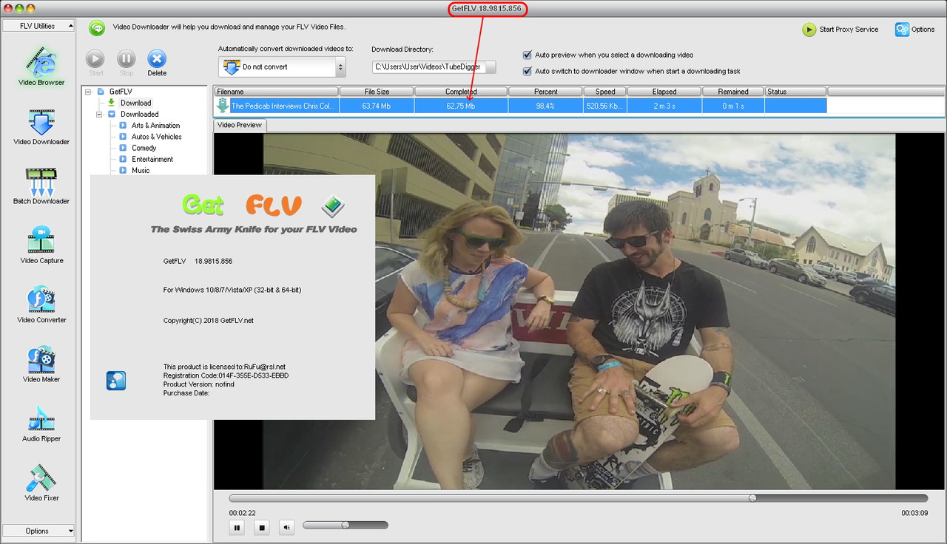Click the green chat bubble help icon
Screen dimensions: 947x544
[97, 28]
